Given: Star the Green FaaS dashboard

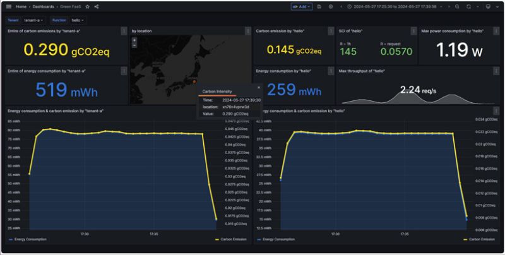Looking at the screenshot, I should point(88,6).
